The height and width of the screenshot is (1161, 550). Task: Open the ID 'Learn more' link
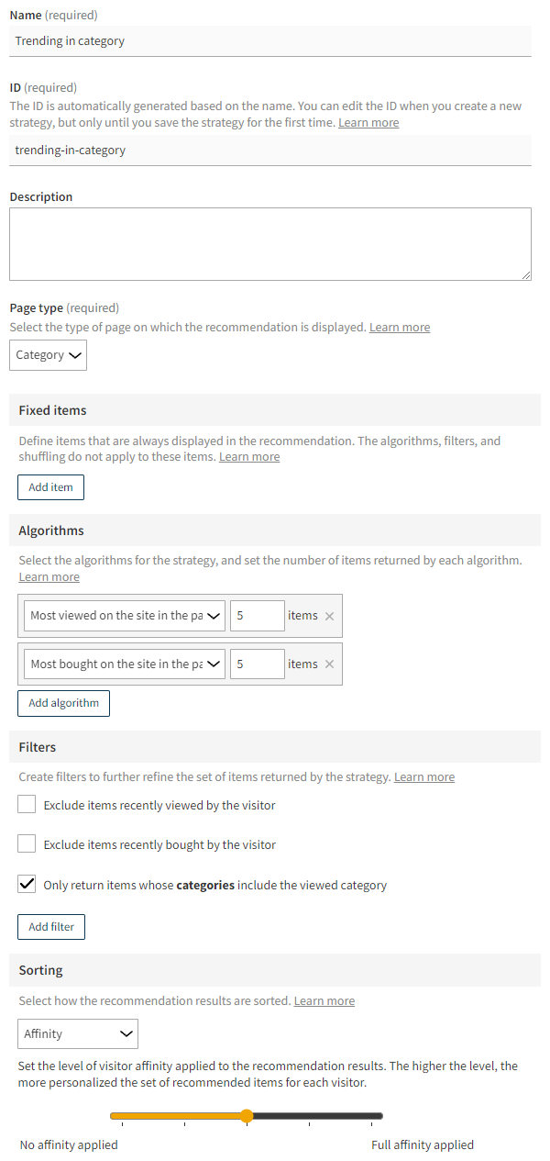point(368,122)
